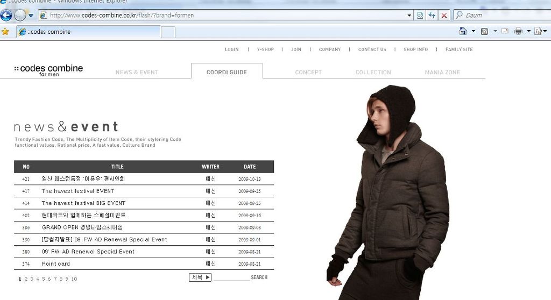Viewport: 551px width, 300px height.
Task: Open [당첨자발표] 09' FW AD Renewal post
Action: pos(104,240)
